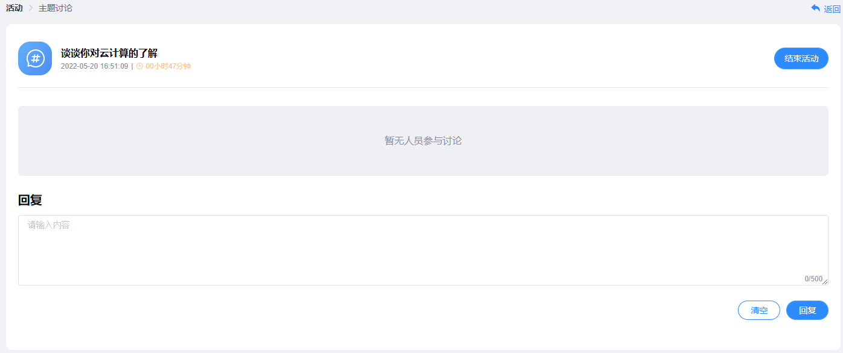The width and height of the screenshot is (843, 353).
Task: Go to 活动 in the breadcrumb
Action: (x=14, y=8)
